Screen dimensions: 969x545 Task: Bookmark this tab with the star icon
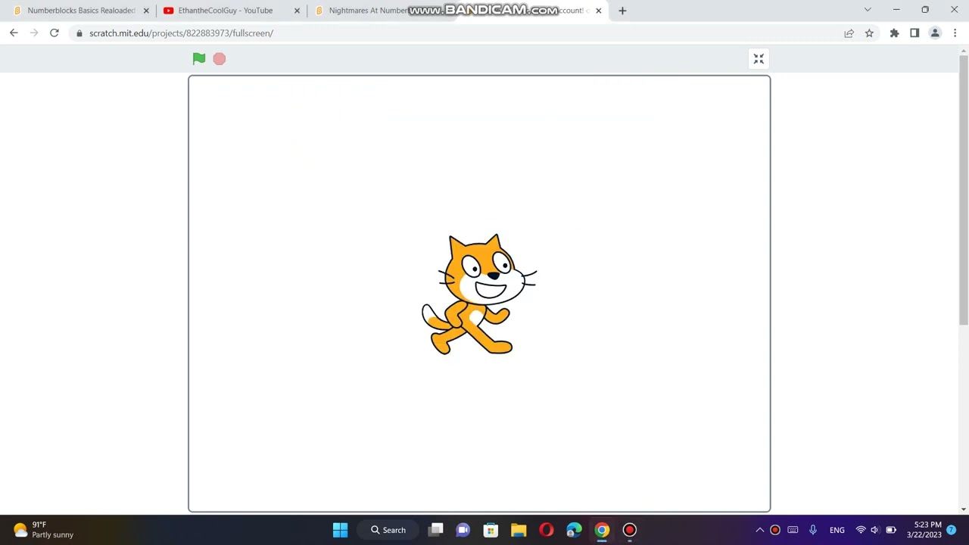[869, 33]
